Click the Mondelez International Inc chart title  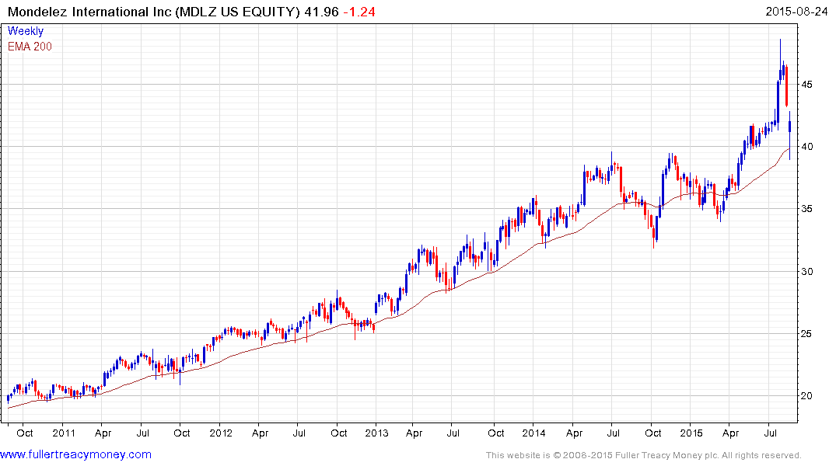[154, 12]
